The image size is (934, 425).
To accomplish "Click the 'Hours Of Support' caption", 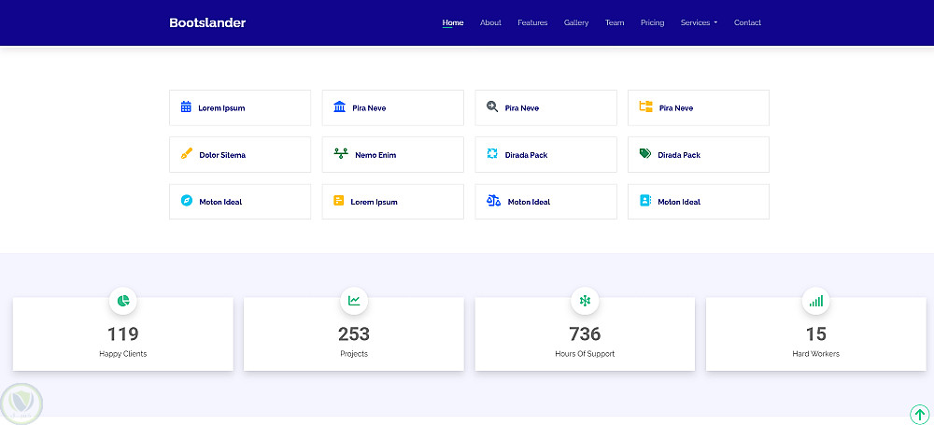I will pyautogui.click(x=585, y=353).
